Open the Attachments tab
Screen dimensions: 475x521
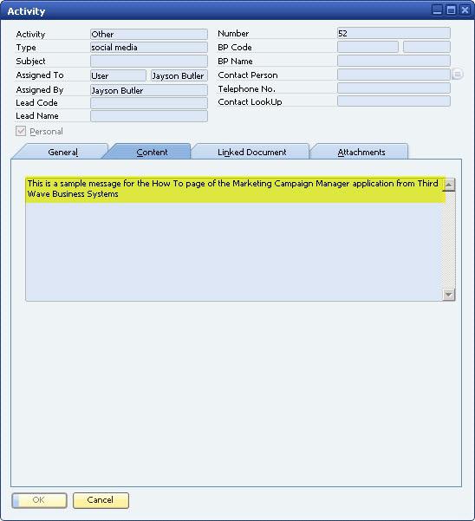coord(361,152)
